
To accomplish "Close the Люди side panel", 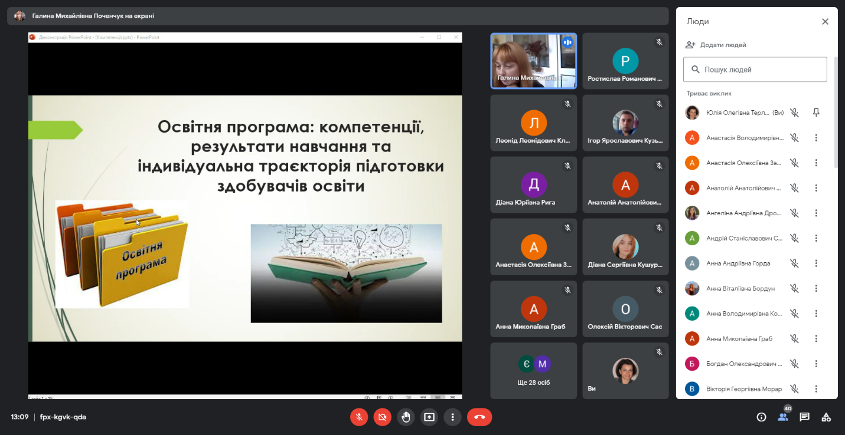I will (825, 22).
